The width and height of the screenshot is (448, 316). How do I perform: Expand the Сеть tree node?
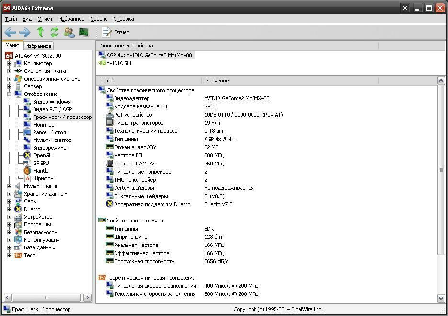click(9, 201)
